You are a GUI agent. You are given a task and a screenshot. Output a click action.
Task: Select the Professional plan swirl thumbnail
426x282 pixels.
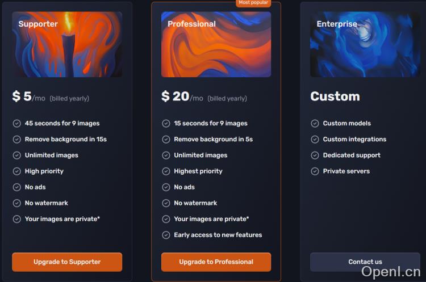(216, 44)
